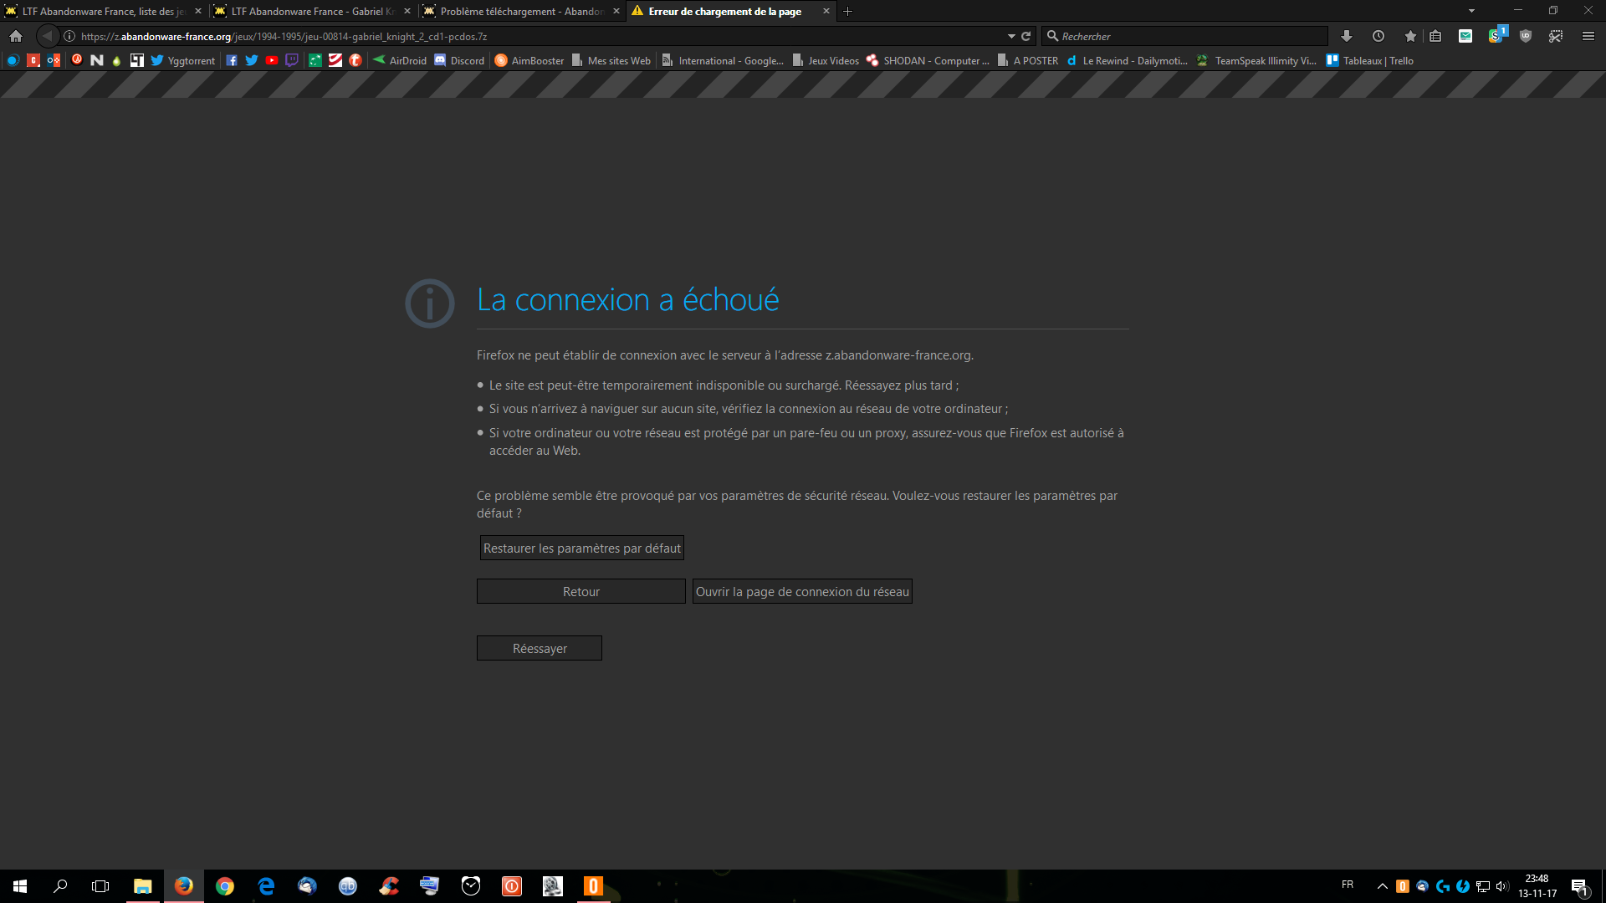Switch to first LTF Abandonware France tab
Image resolution: width=1606 pixels, height=903 pixels.
pos(102,11)
